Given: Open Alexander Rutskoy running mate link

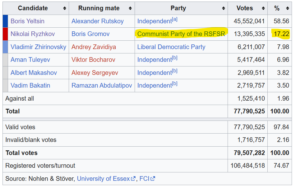Looking at the screenshot, I should 98,21.
